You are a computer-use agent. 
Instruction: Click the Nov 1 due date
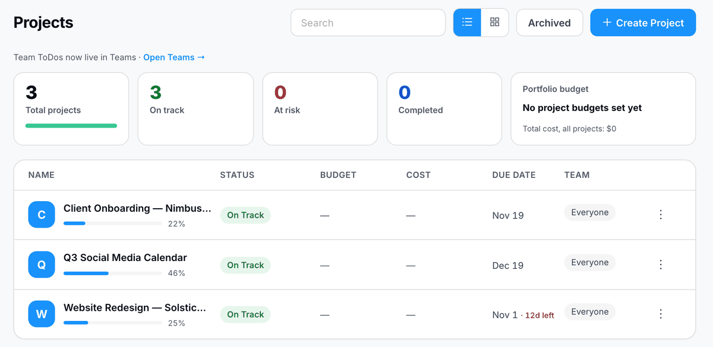click(505, 315)
